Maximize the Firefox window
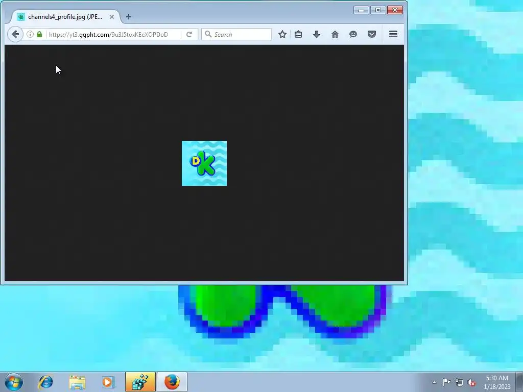 point(378,10)
